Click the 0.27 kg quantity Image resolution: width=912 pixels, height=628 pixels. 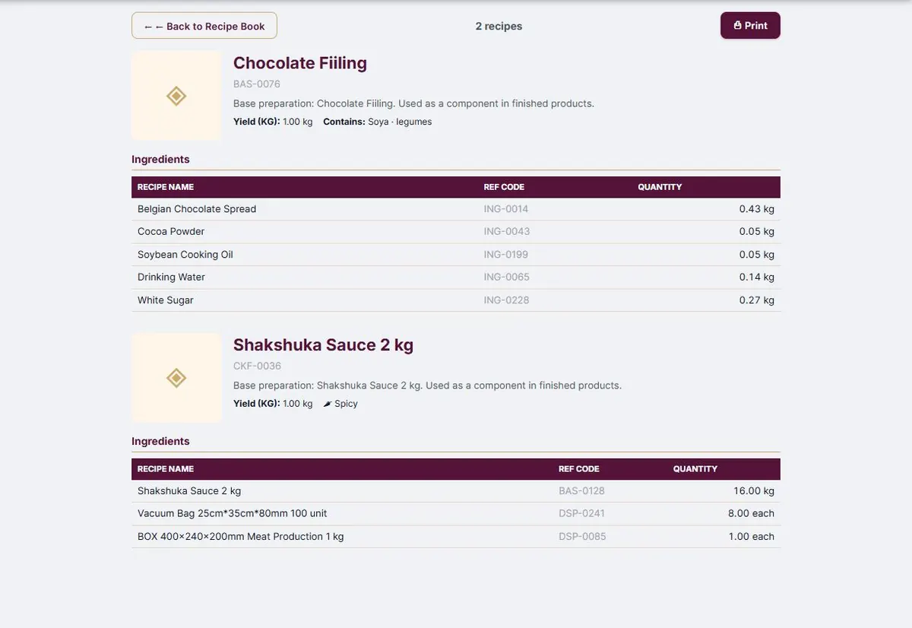point(757,300)
